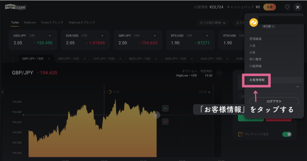Favorite USD/JPY with its star icon
307x161 pixels.
(50, 36)
